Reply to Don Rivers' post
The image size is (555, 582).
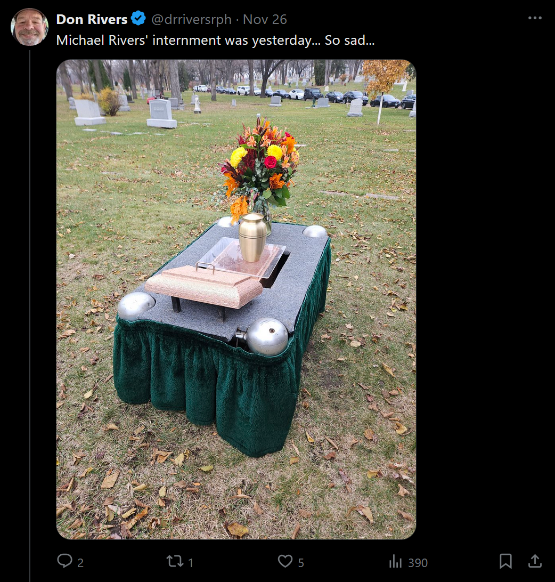(64, 561)
